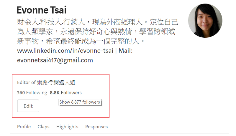Viewport: 236px width, 136px height.
Task: Switch to the Profile tab
Action: (24, 127)
